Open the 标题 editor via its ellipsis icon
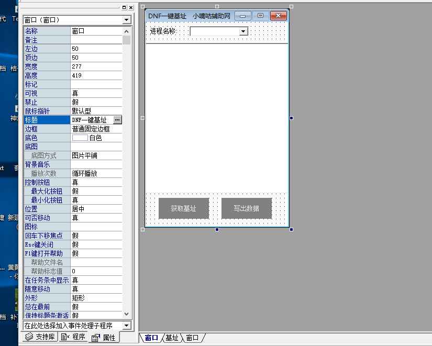Viewport: 432px width, 346px height. pos(117,119)
